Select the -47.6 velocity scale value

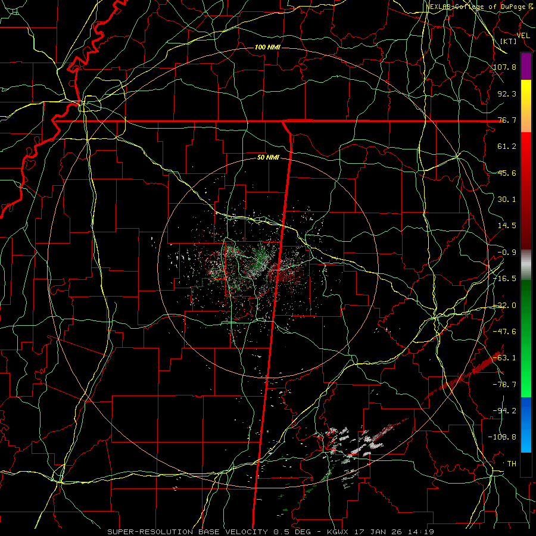pyautogui.click(x=505, y=332)
